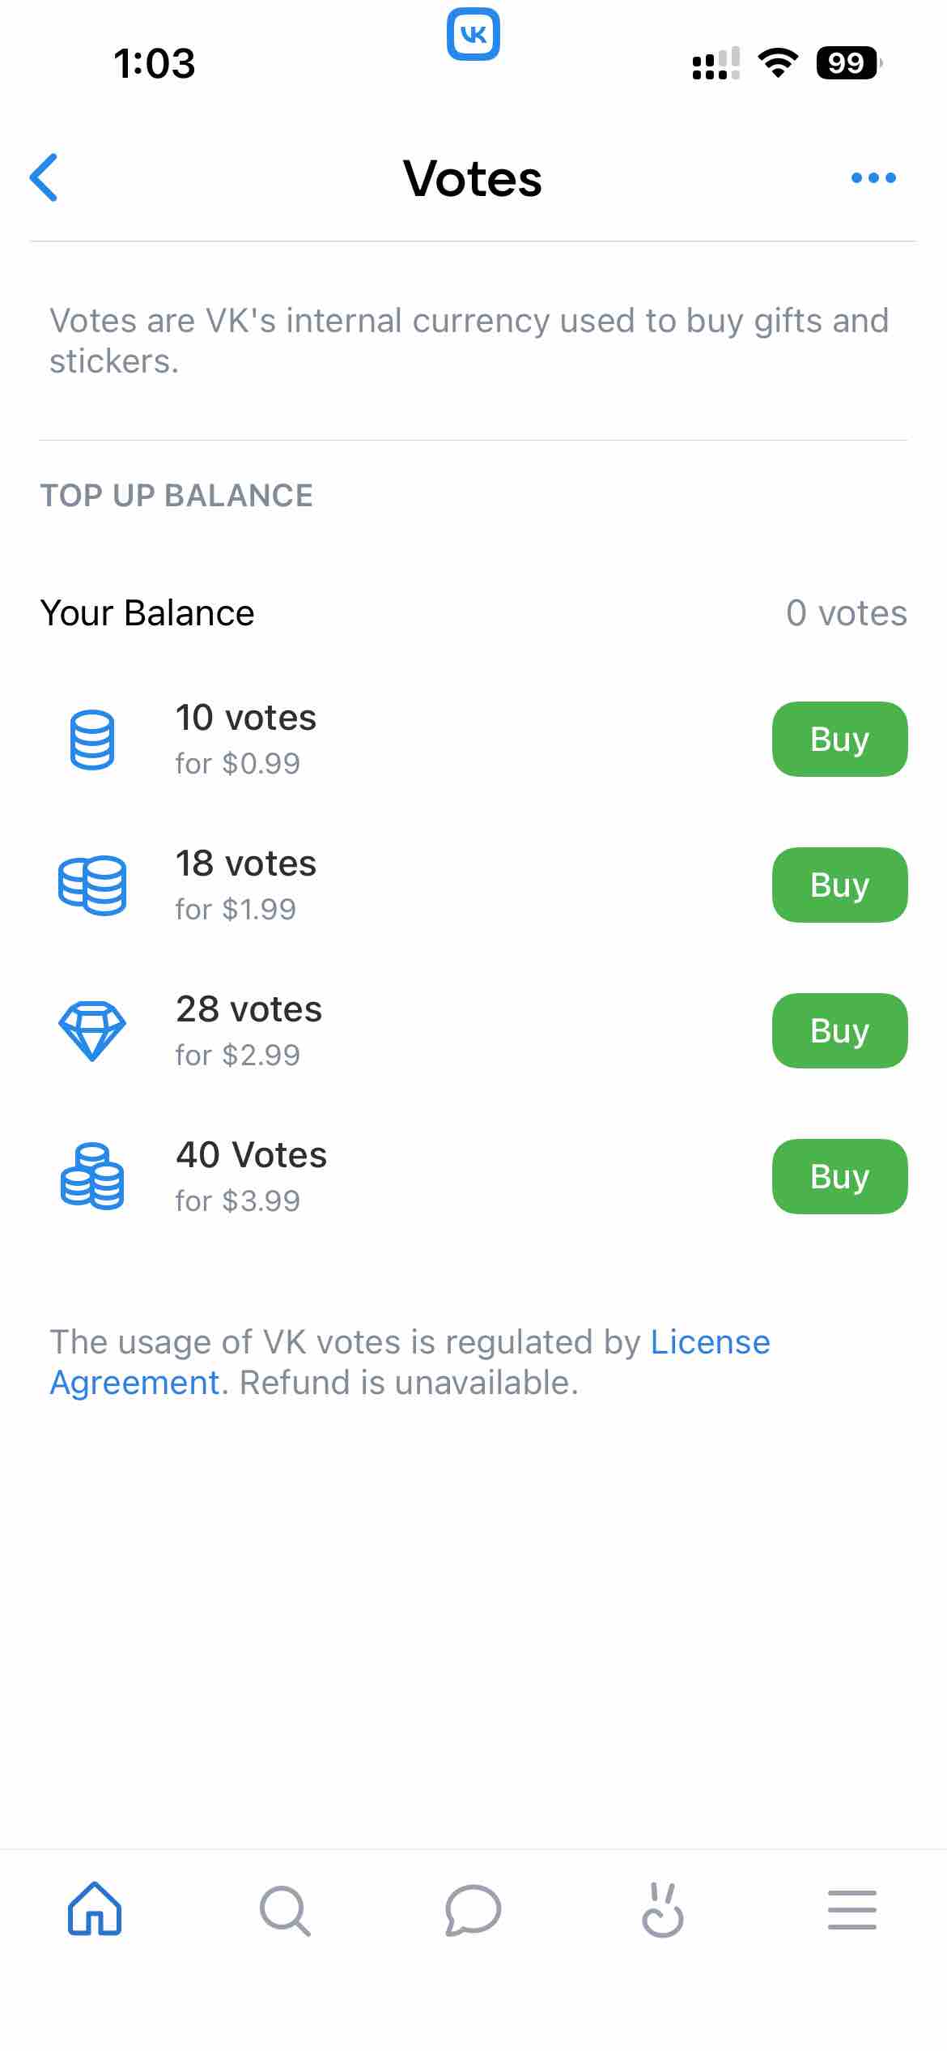Buy the 40 Votes package
The width and height of the screenshot is (947, 2051).
click(x=839, y=1177)
